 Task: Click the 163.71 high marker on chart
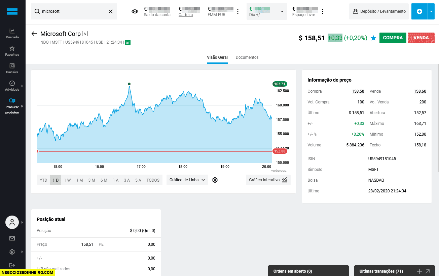[x=280, y=84]
